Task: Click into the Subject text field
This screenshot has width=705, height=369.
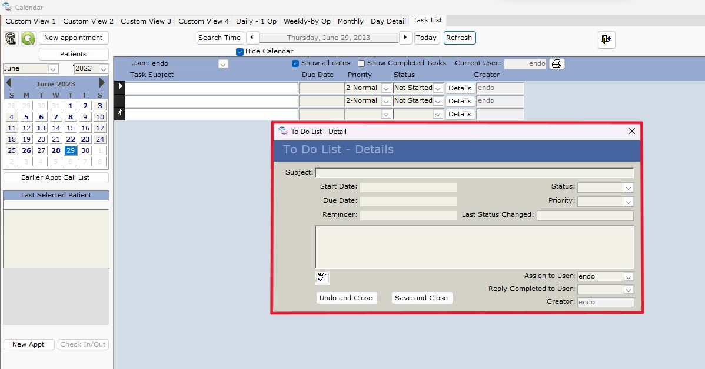Action: pyautogui.click(x=474, y=173)
